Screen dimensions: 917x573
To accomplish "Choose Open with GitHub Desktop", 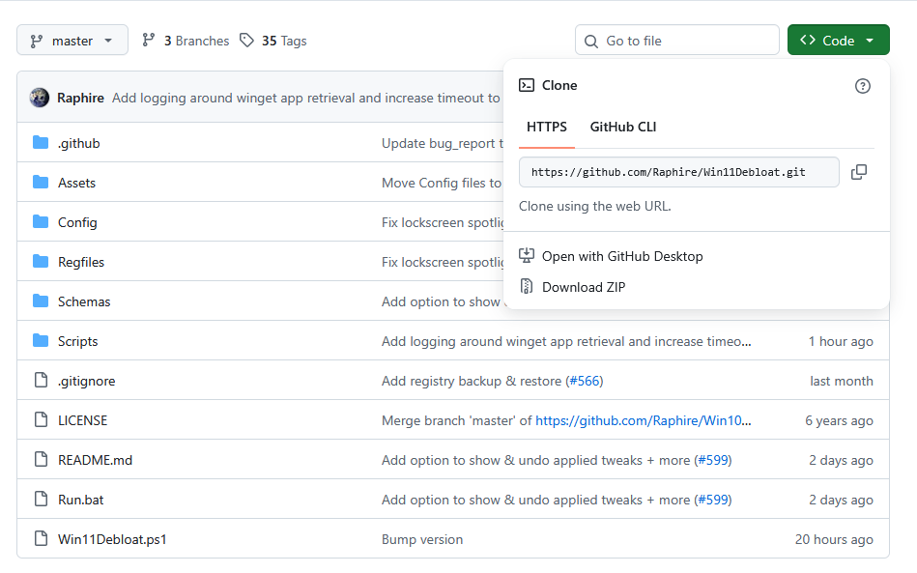I will point(622,256).
